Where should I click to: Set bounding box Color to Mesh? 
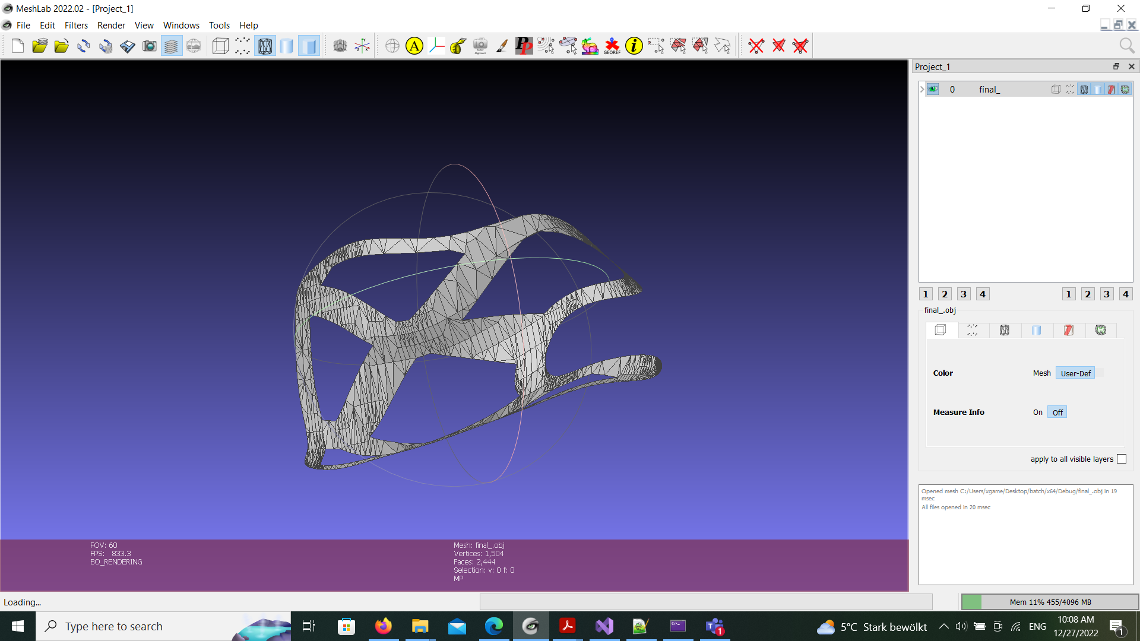pos(1041,373)
